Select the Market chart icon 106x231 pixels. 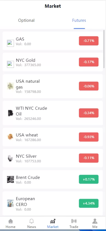53,221
